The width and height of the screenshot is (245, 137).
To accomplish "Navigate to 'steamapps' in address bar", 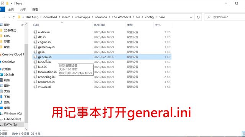I will point(83,17).
